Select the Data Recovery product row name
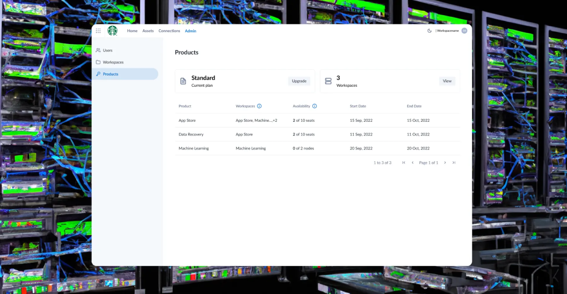The height and width of the screenshot is (294, 567). (191, 135)
